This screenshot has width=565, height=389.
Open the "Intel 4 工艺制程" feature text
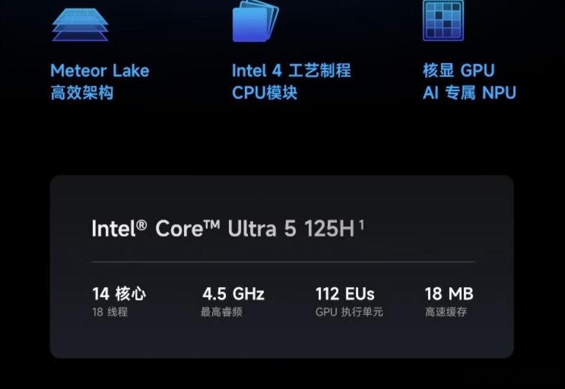pyautogui.click(x=291, y=71)
